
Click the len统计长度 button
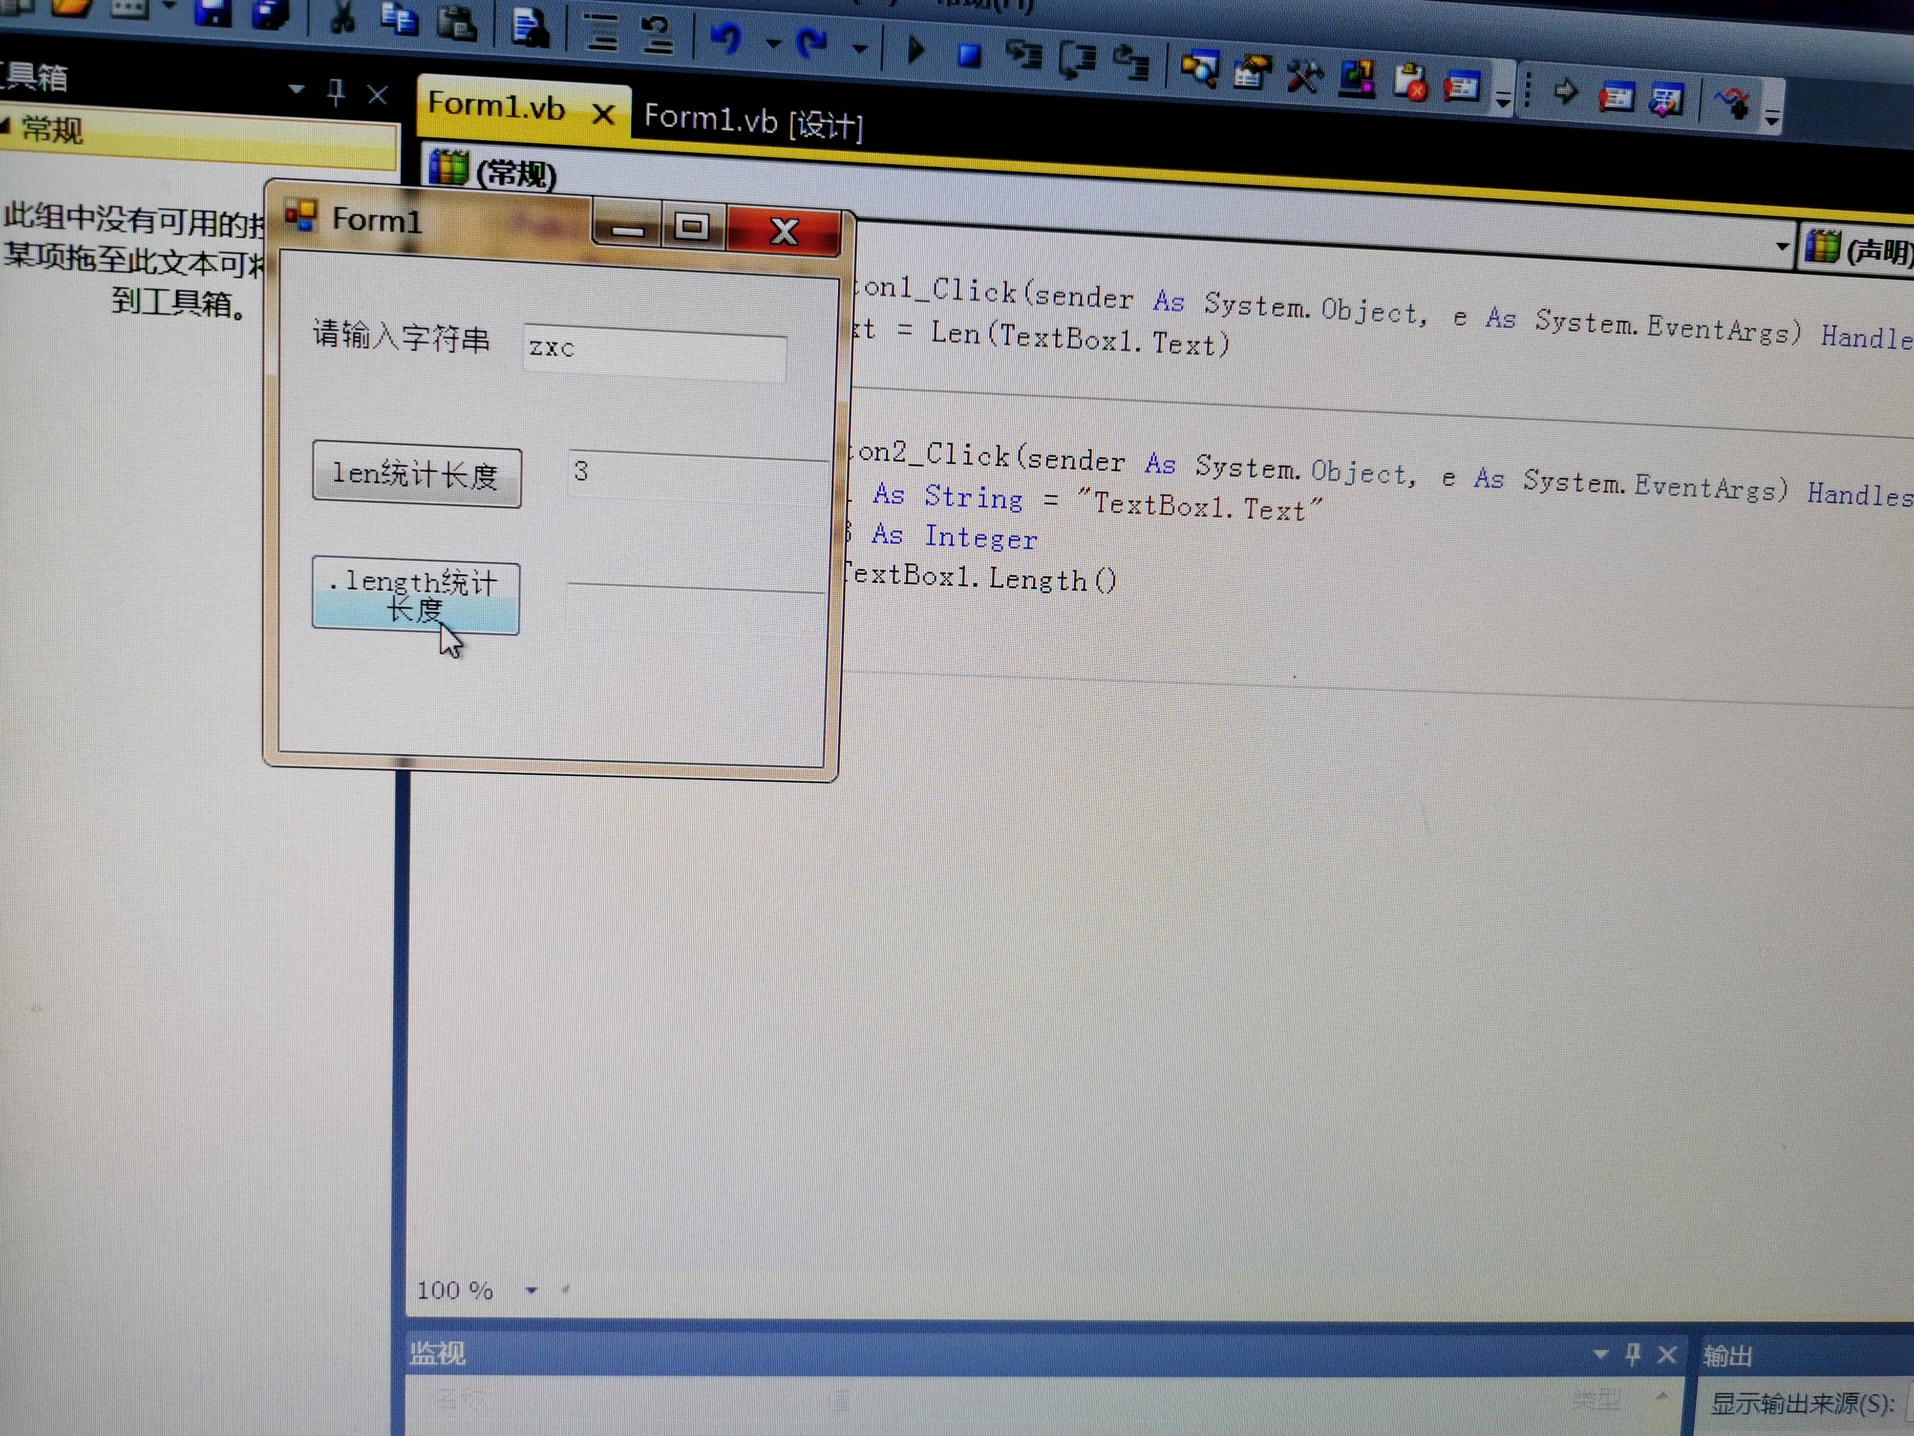coord(416,474)
